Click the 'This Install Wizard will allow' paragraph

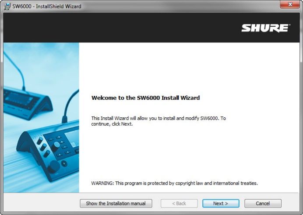pyautogui.click(x=159, y=121)
